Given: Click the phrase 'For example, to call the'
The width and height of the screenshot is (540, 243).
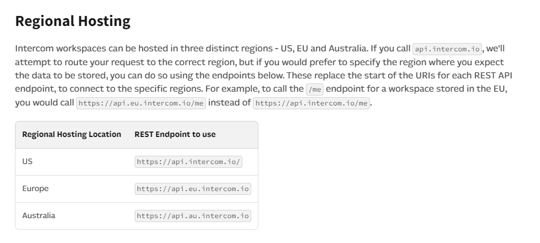Looking at the screenshot, I should [254, 89].
